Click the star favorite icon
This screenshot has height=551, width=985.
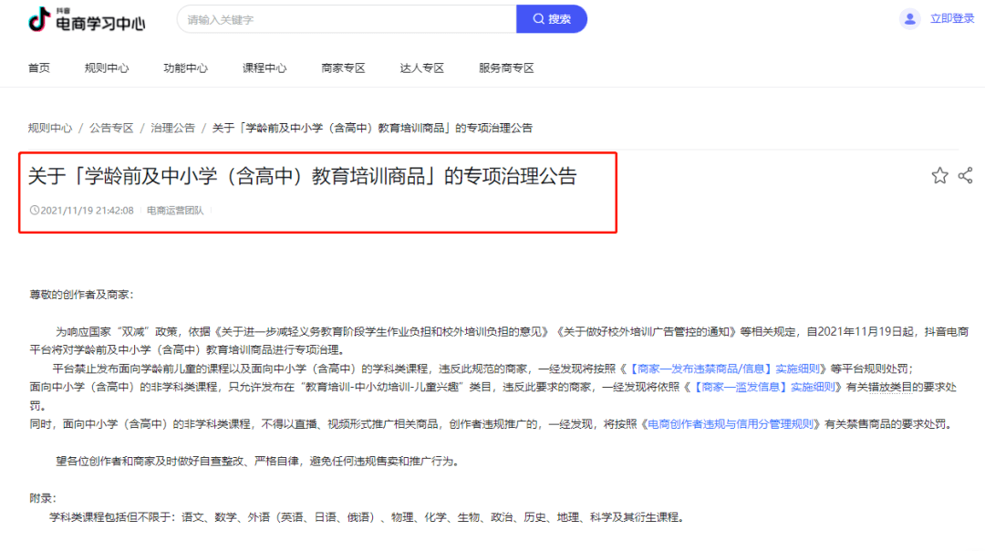point(939,175)
